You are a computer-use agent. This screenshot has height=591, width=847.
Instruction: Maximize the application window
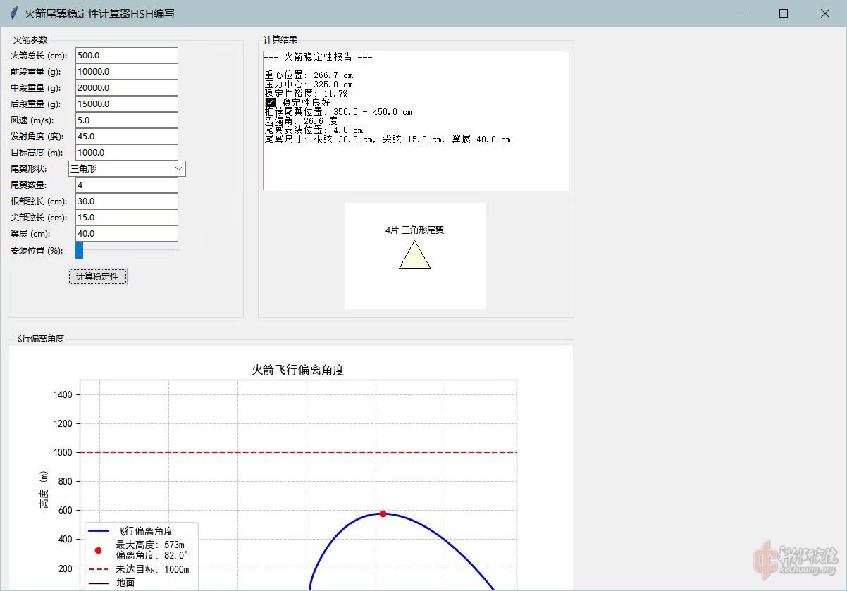(x=784, y=13)
